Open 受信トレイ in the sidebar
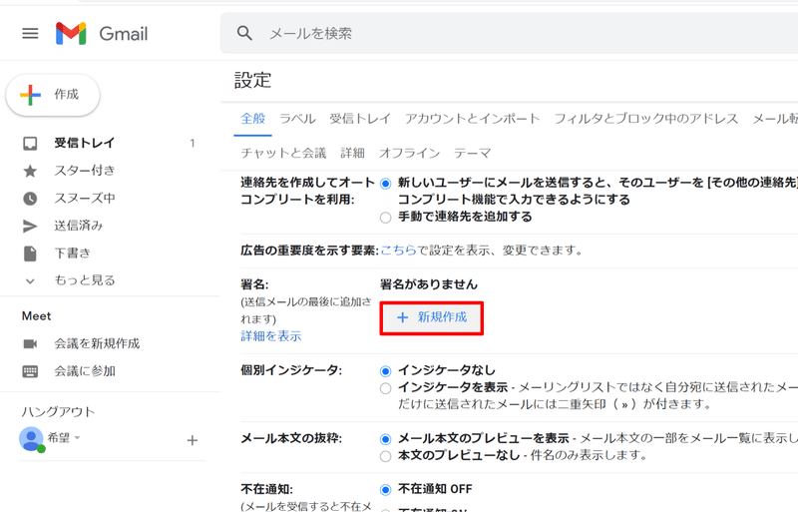Viewport: 798px width, 512px height. click(x=85, y=143)
